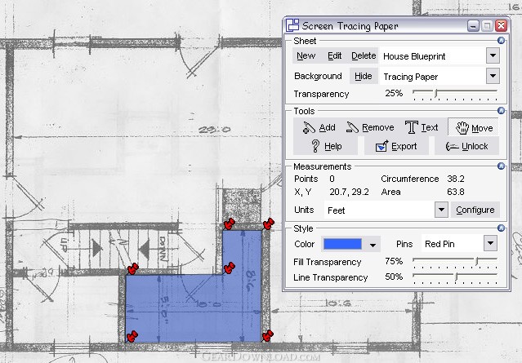Click the bottom-right red pin of blue shape
Screen dimensions: 522x363
tap(268, 336)
